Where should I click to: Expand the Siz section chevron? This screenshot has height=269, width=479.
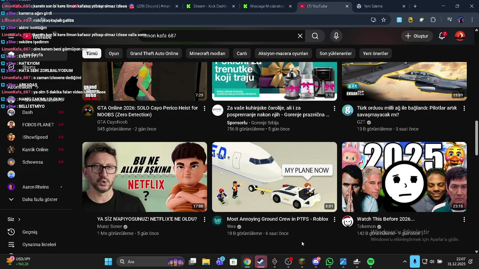pyautogui.click(x=19, y=219)
